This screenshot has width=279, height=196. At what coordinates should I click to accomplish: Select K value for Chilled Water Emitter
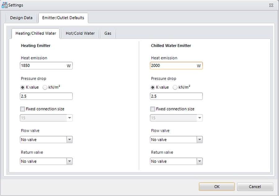(153, 87)
